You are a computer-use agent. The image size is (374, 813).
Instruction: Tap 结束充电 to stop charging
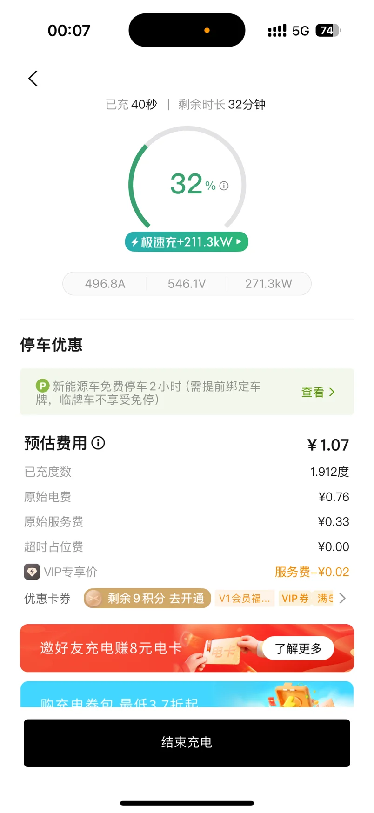click(x=187, y=743)
